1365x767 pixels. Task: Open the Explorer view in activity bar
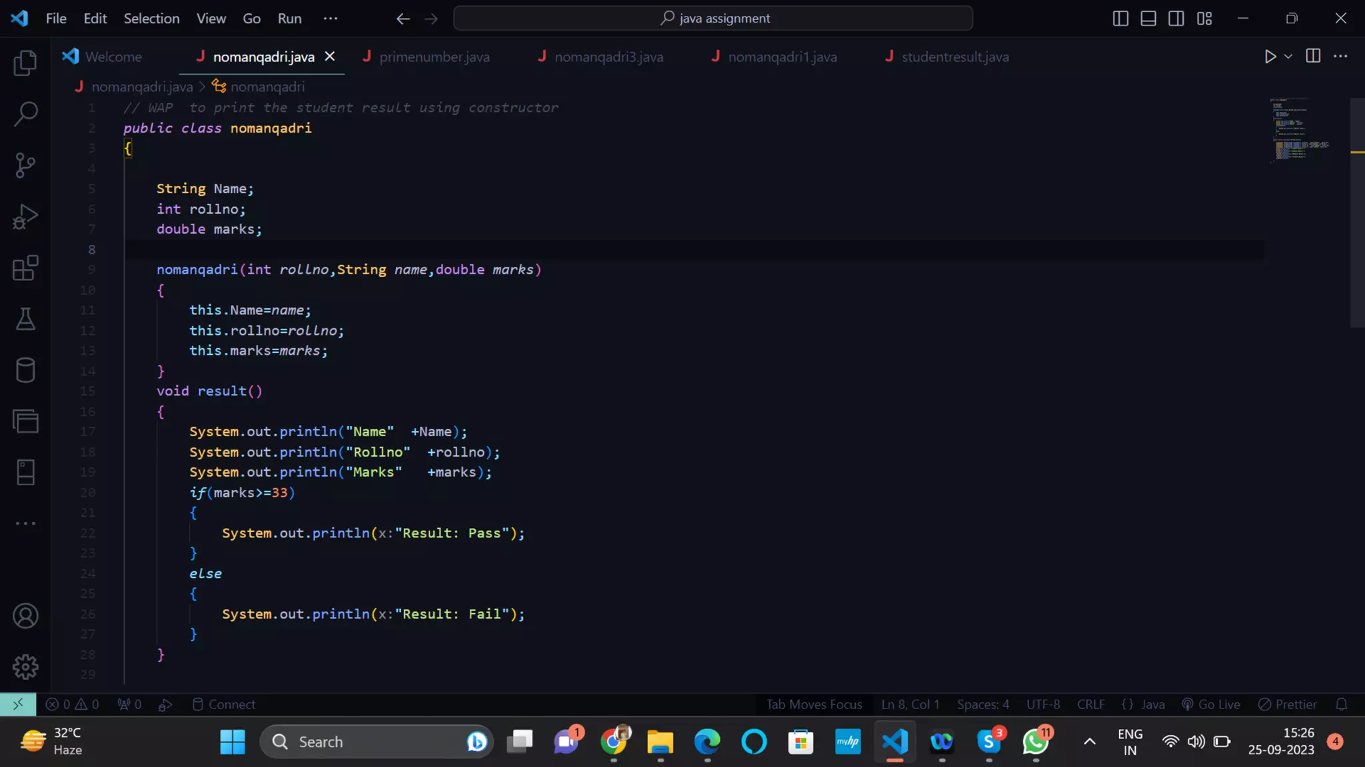tap(25, 63)
